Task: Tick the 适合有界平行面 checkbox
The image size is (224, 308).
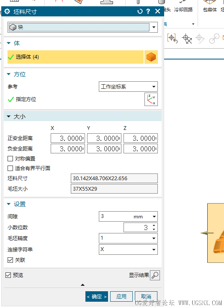Action: [10, 168]
